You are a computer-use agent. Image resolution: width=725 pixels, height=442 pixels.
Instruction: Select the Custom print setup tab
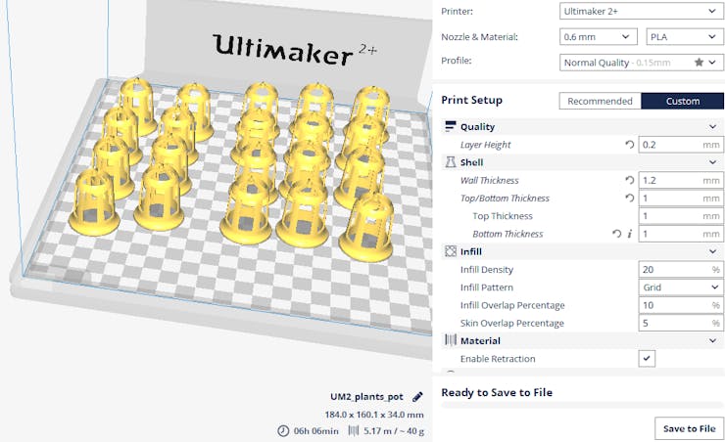click(x=683, y=101)
